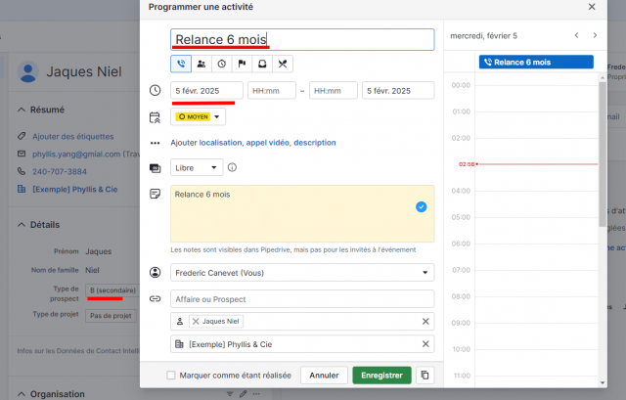This screenshot has height=400, width=626.
Task: Click Ajouter des étiquettes link
Action: (73, 137)
